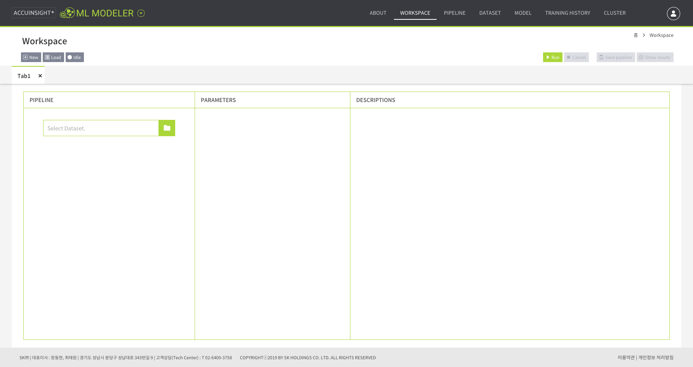The height and width of the screenshot is (367, 693).
Task: Expand the ML Modeler product dropdown arrow
Action: 141,13
